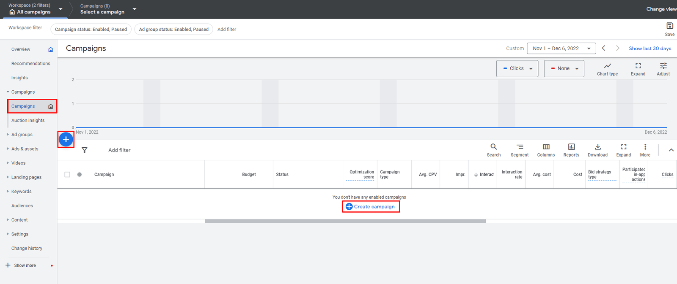
Task: Click the table Add filter field
Action: (119, 150)
